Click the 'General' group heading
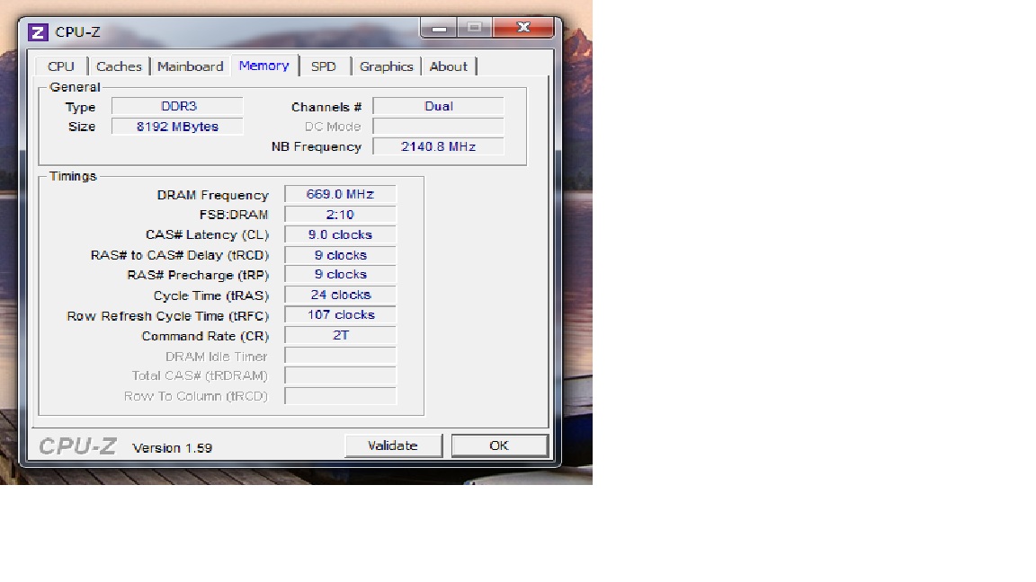Image resolution: width=1036 pixels, height=582 pixels. click(75, 87)
